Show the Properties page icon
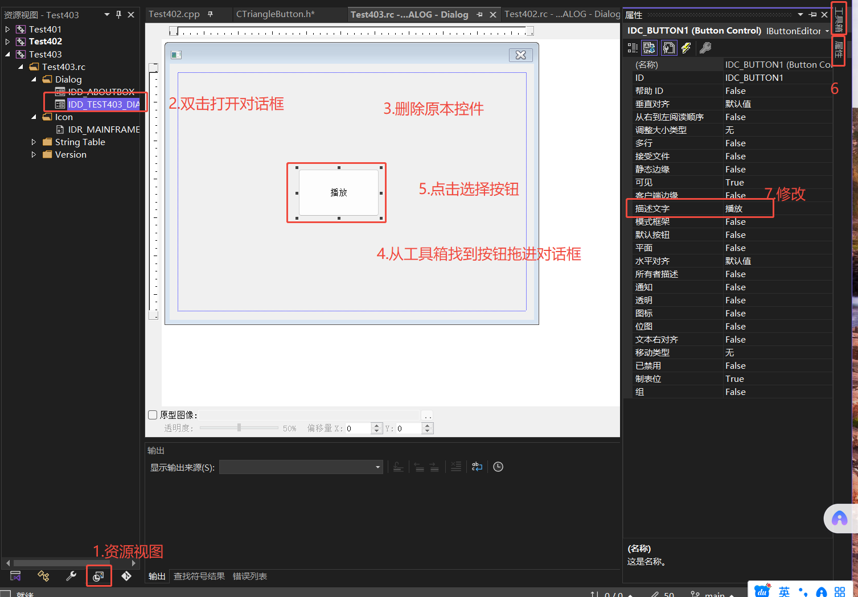The image size is (858, 597). point(669,48)
